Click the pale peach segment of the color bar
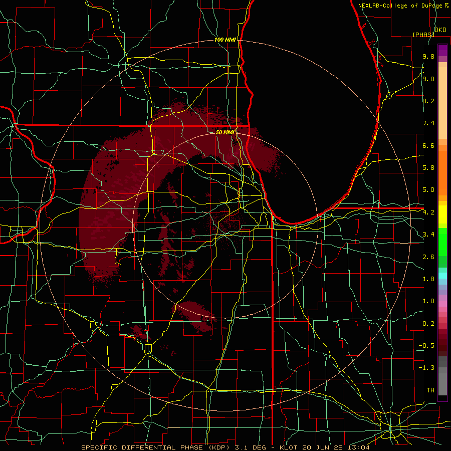The height and width of the screenshot is (451, 451). (442, 103)
